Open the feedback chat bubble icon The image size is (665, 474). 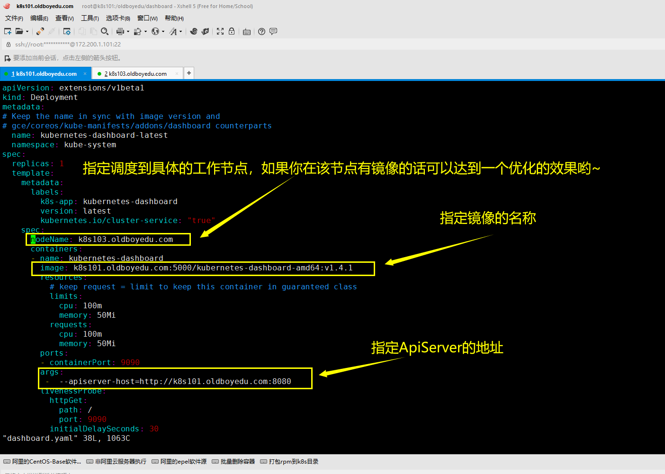click(x=273, y=31)
